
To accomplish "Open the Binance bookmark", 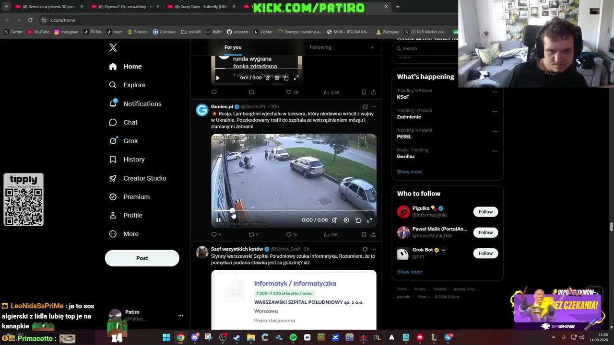I will click(x=137, y=32).
